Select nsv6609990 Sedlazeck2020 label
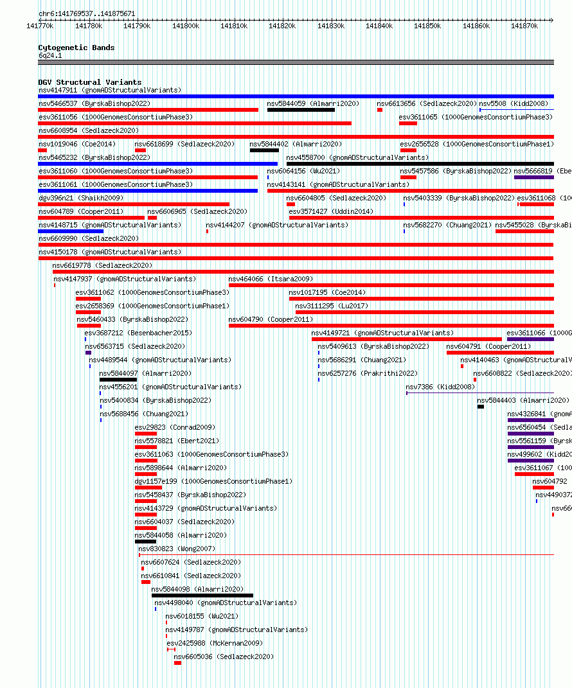This screenshot has width=572, height=688. (x=89, y=239)
